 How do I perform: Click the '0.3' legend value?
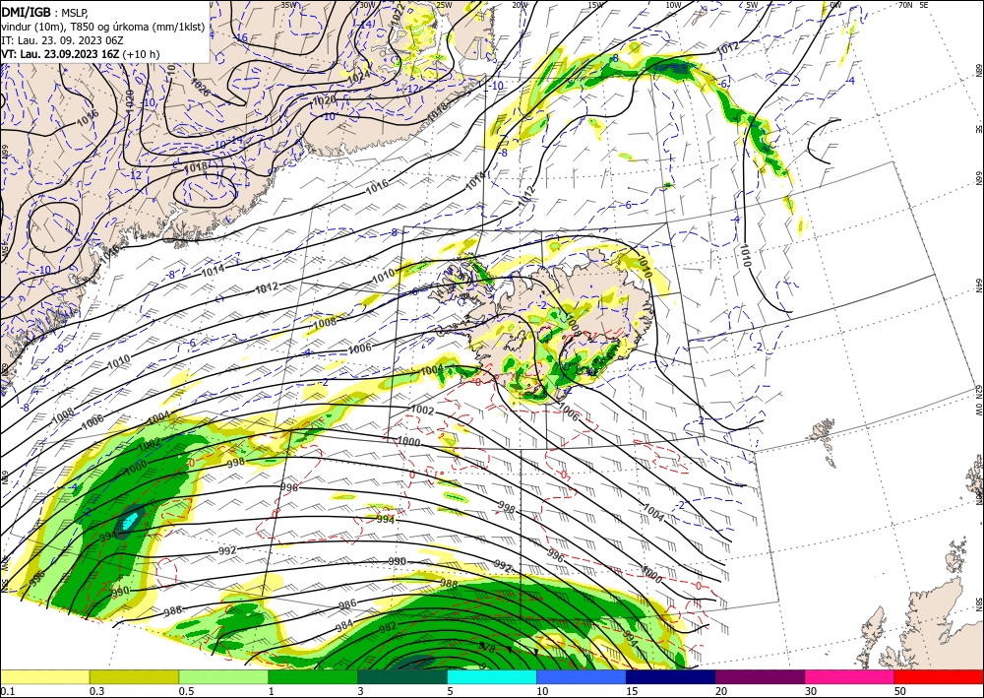[96, 691]
